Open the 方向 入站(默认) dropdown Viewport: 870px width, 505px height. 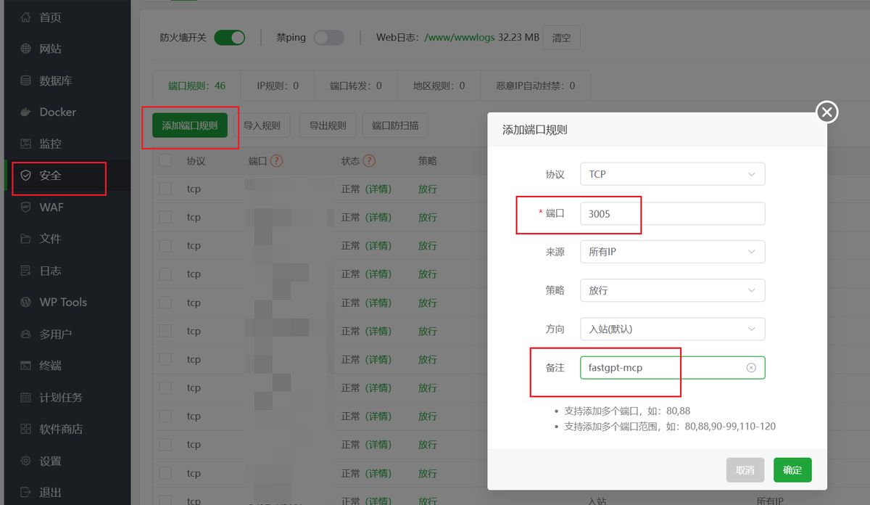[x=672, y=329]
